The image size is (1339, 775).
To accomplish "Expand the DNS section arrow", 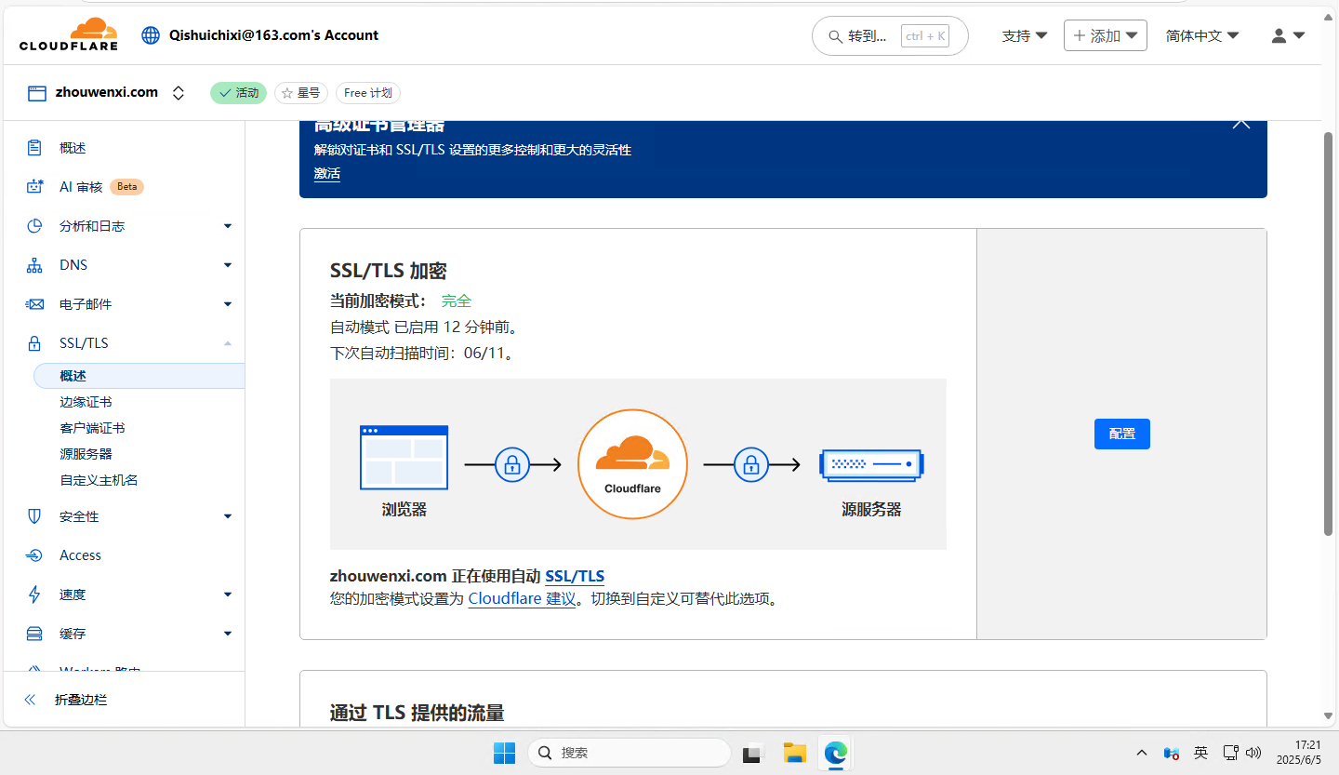I will (228, 265).
